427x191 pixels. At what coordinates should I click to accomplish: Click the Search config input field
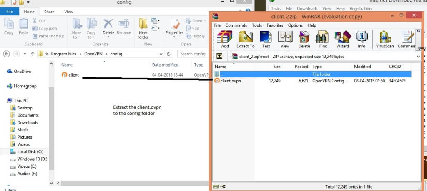[192, 54]
